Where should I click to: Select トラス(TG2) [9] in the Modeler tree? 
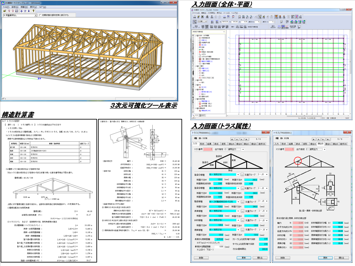[x=207, y=78]
